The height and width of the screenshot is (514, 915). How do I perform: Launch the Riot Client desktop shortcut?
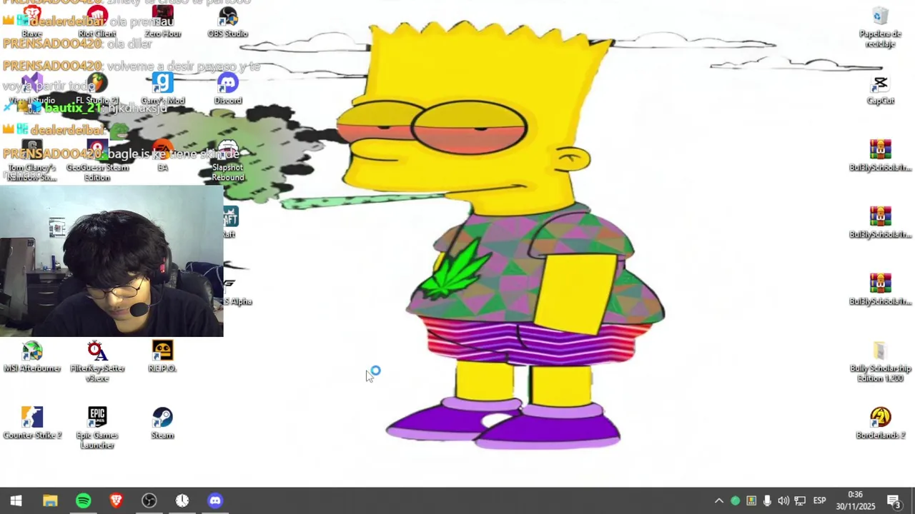(x=97, y=20)
